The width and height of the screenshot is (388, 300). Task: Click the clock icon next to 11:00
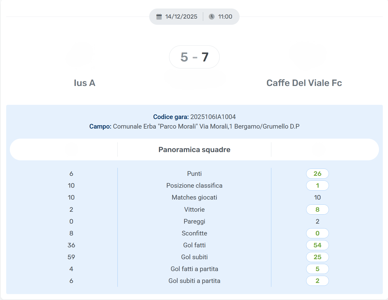pos(212,17)
